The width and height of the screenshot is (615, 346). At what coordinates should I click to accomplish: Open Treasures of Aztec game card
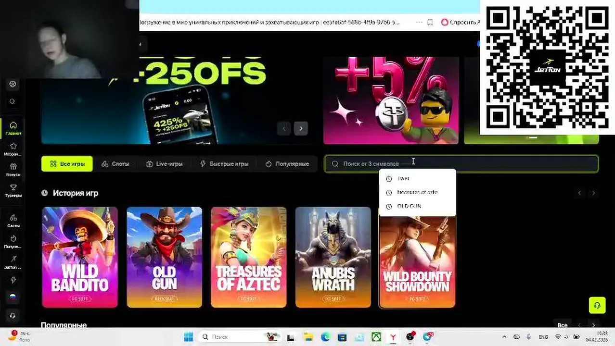[x=249, y=257]
